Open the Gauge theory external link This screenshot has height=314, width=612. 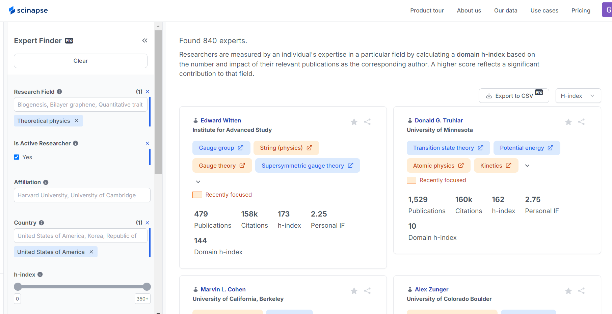tap(242, 165)
